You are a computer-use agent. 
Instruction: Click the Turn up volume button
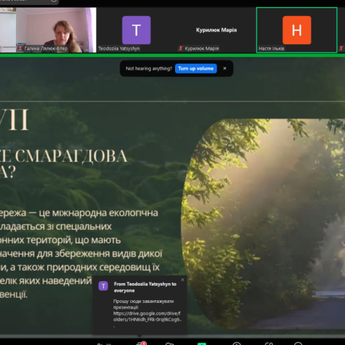(196, 68)
